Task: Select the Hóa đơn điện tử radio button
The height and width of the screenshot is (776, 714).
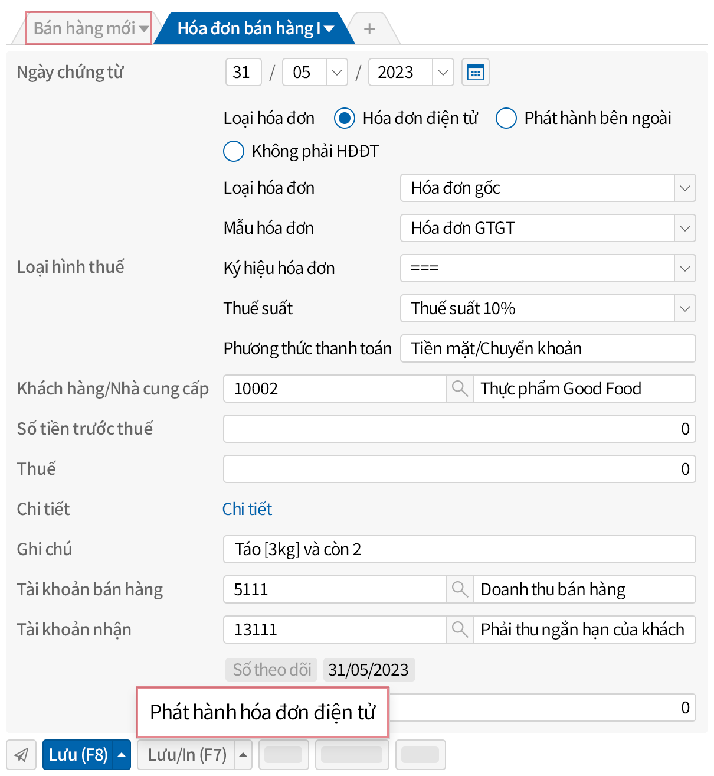Action: [344, 118]
